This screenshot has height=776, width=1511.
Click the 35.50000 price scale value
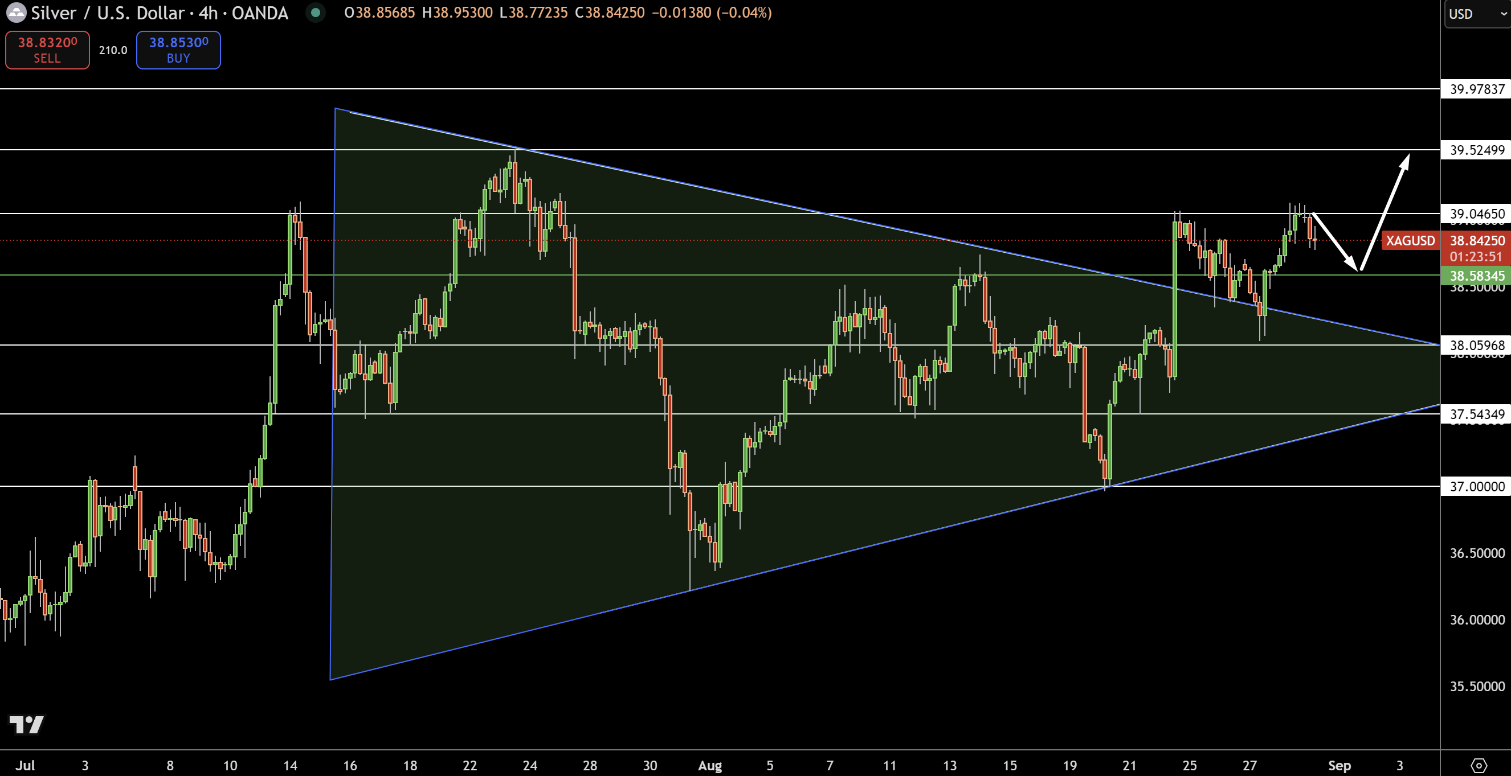click(x=1476, y=686)
